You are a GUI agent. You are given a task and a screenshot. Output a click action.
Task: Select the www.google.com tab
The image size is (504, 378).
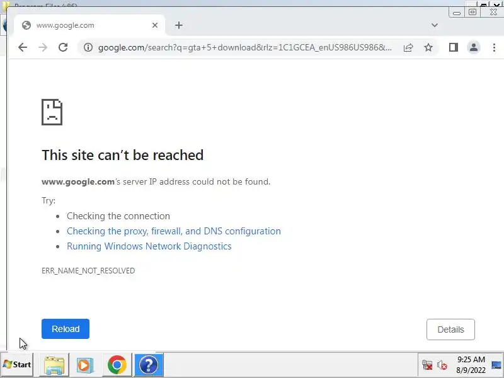pos(89,25)
